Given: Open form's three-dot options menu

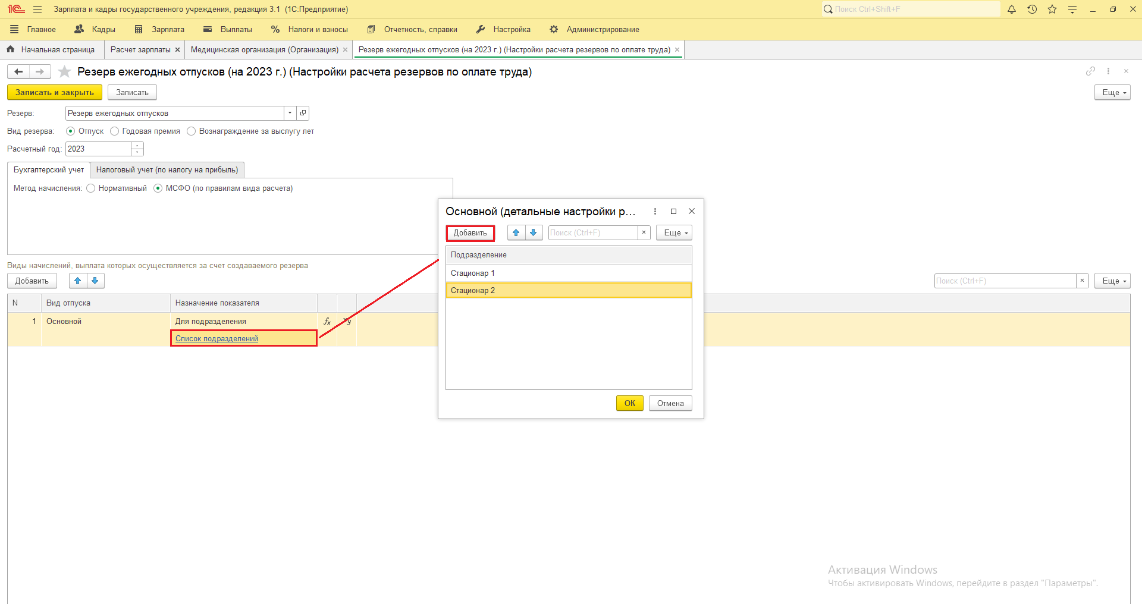Looking at the screenshot, I should click(1108, 71).
